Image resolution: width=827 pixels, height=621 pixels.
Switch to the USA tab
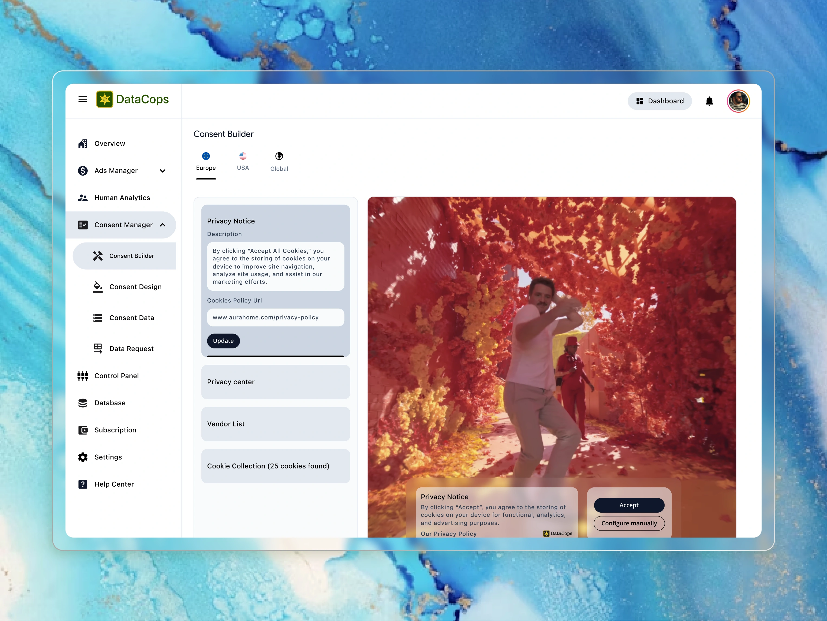pyautogui.click(x=243, y=161)
